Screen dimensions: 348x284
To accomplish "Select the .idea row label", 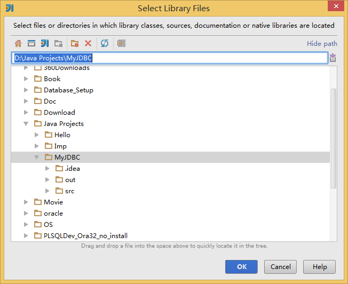I will (73, 169).
